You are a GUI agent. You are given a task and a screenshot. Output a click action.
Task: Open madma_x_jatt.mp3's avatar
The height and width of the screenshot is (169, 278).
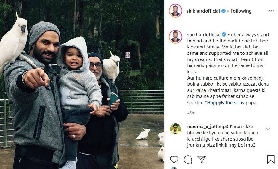[175, 129]
